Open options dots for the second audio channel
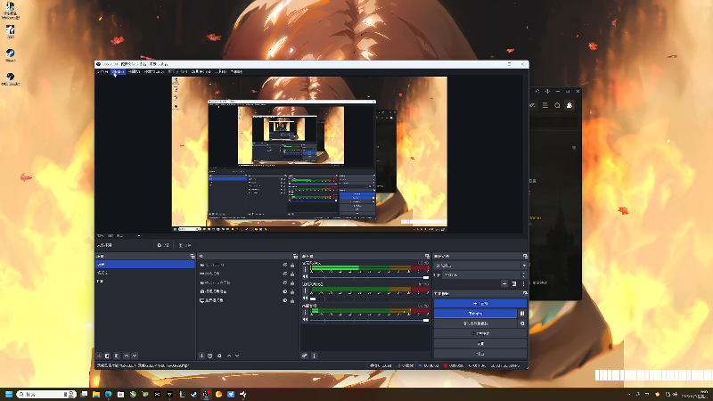713x401 pixels. pyautogui.click(x=305, y=291)
